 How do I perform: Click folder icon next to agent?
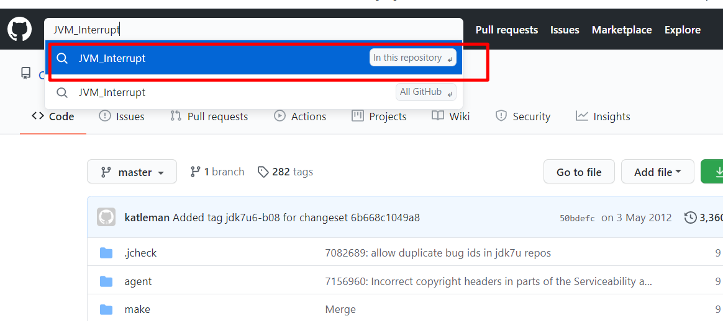click(x=106, y=281)
